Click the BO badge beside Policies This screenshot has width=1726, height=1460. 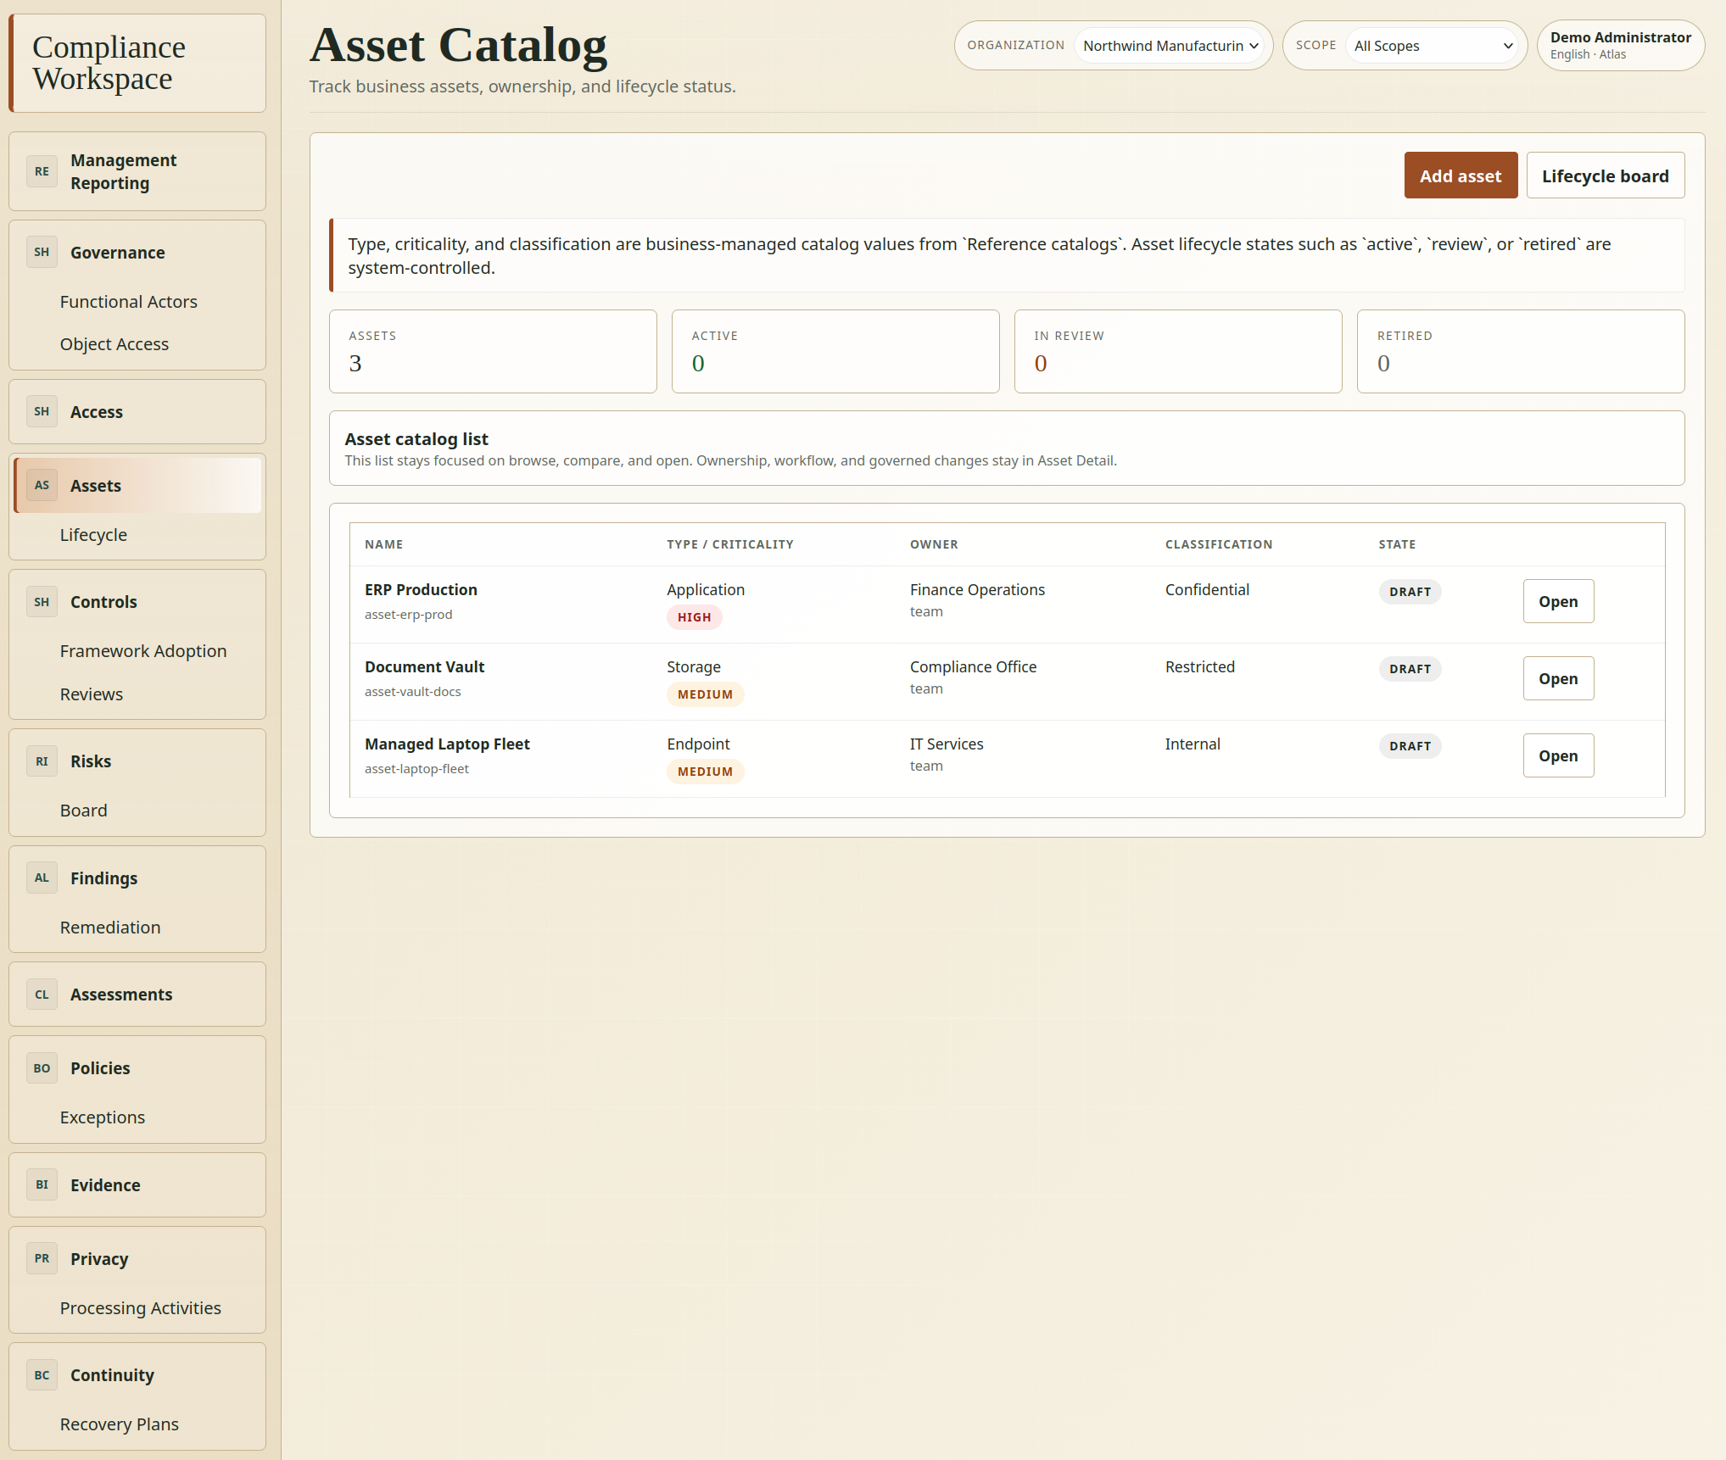[42, 1068]
